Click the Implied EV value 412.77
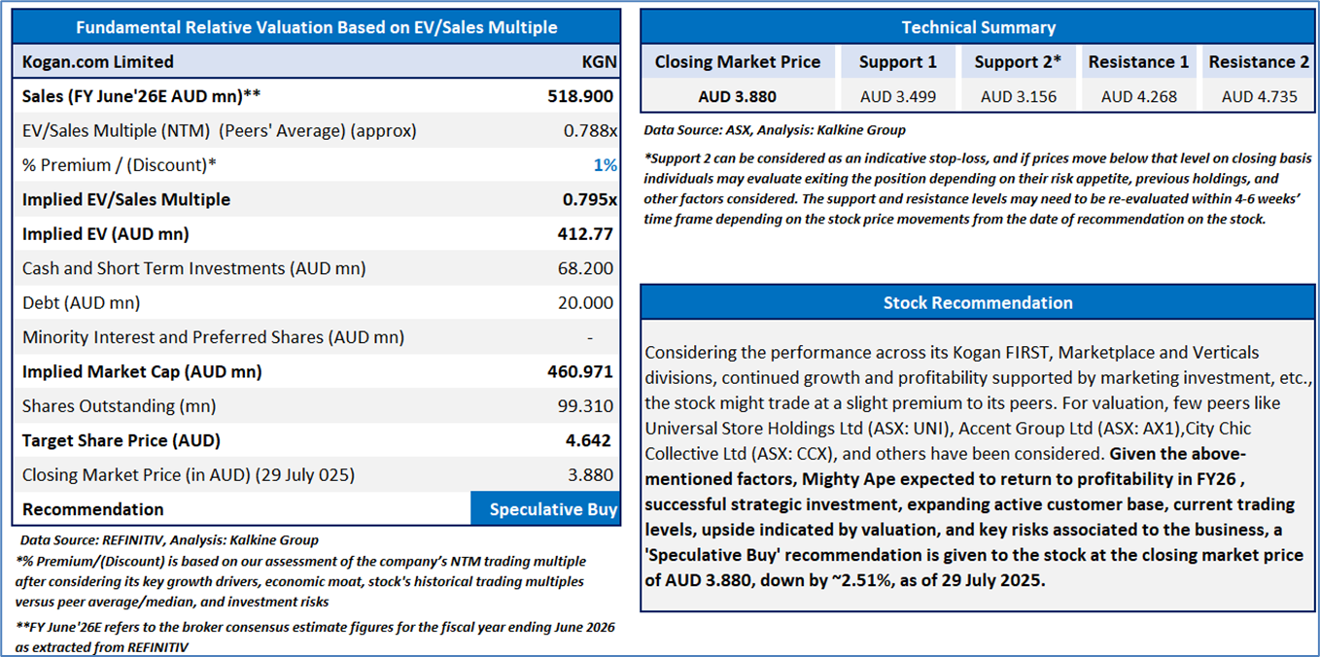 coord(586,234)
